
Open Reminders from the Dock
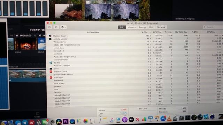92,121
